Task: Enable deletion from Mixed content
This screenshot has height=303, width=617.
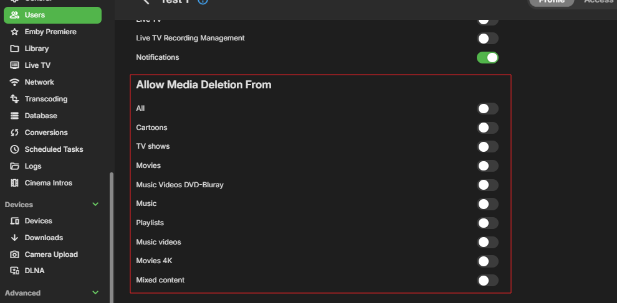Action: coord(487,280)
